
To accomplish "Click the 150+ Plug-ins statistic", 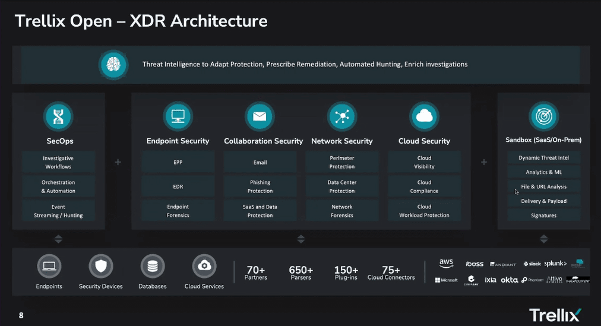I will [x=346, y=273].
